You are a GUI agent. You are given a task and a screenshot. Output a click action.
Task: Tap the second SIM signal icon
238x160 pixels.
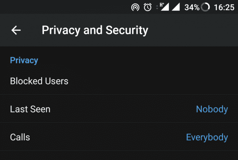tap(176, 7)
